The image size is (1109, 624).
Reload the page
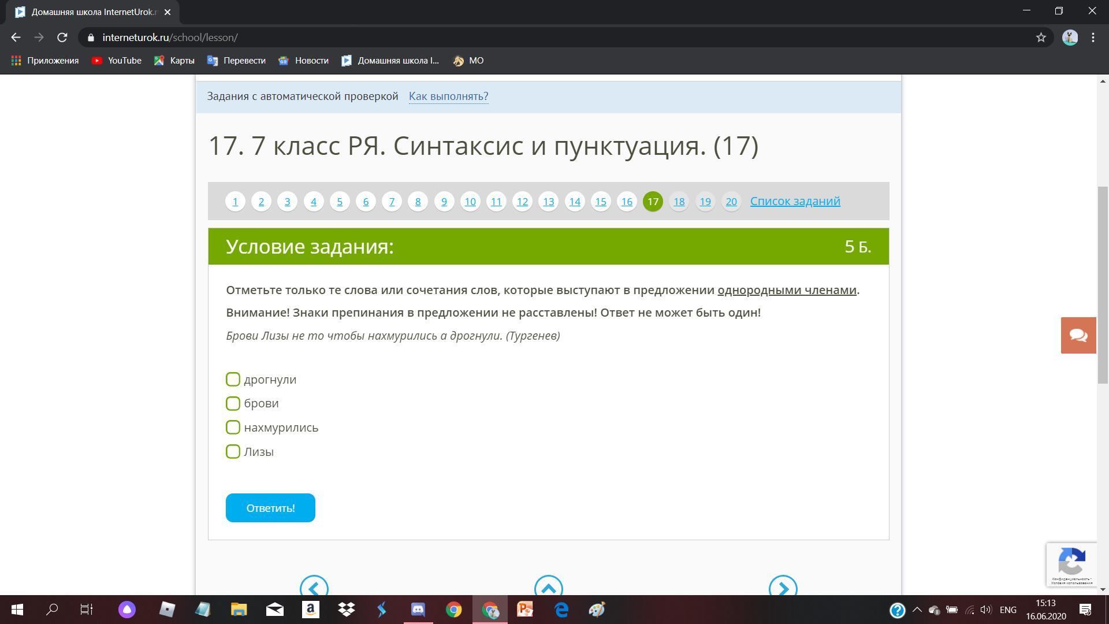click(62, 38)
